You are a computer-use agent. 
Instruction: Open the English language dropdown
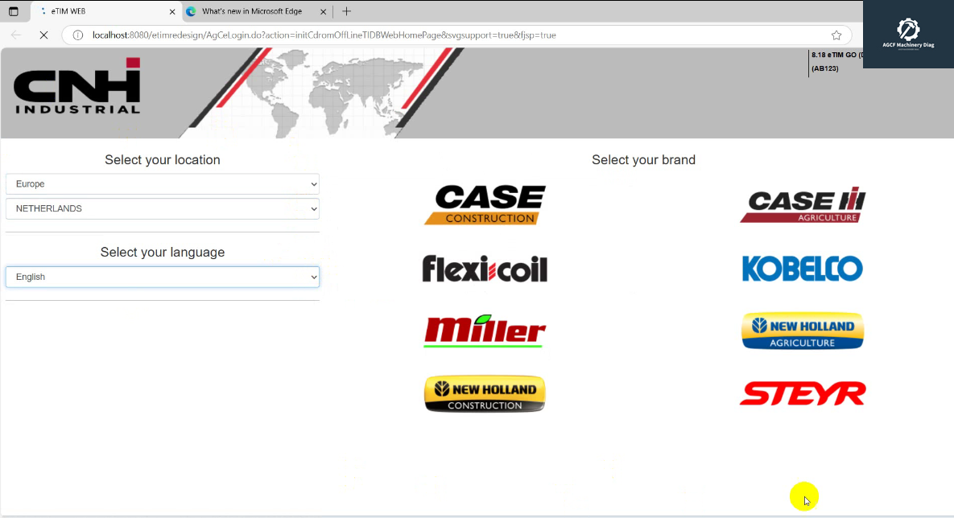point(162,277)
